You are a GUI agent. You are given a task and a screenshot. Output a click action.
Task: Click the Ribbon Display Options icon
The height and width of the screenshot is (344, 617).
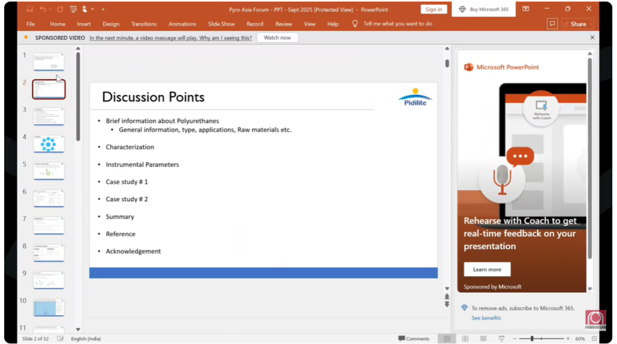click(526, 9)
